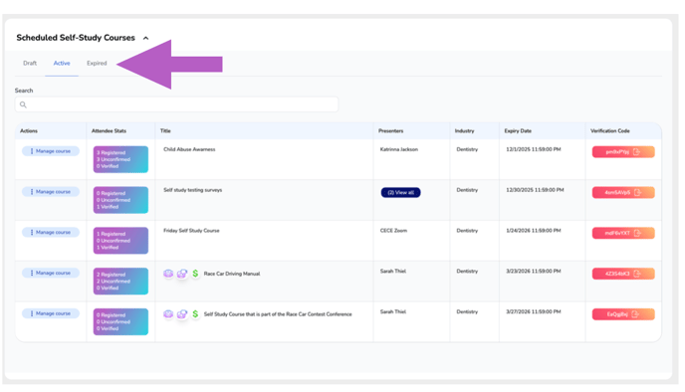Click green dollar icon beside Race Car Driving Manual
The width and height of the screenshot is (685, 392).
[x=195, y=274]
